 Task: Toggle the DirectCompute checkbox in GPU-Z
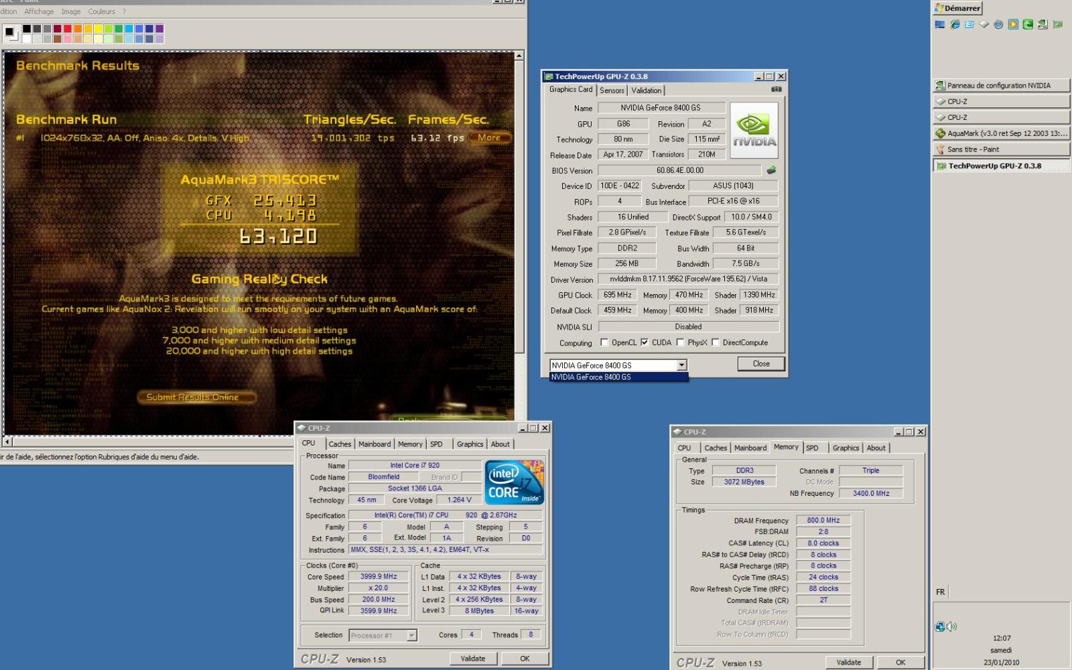(716, 342)
